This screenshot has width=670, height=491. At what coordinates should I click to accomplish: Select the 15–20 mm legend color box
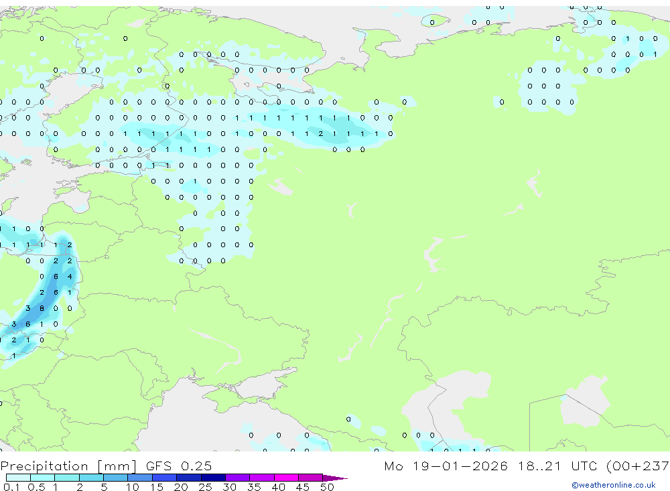coord(165,478)
